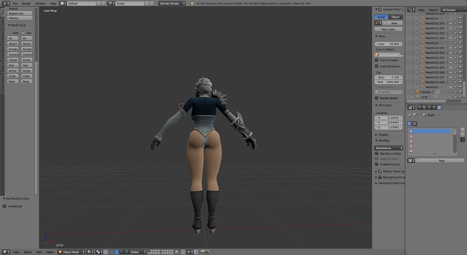Click the OpenGL render image camera icon
Viewport: 467px width, 255px height.
(202, 252)
